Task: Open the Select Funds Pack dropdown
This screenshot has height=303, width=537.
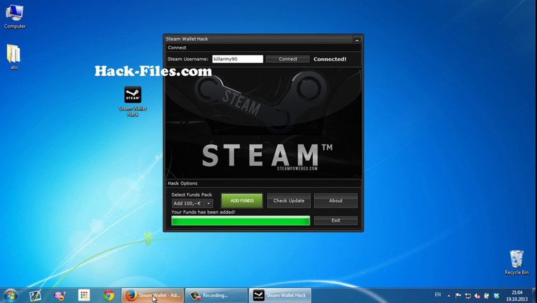Action: [192, 203]
